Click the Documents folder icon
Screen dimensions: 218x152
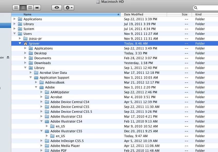(x=31, y=58)
